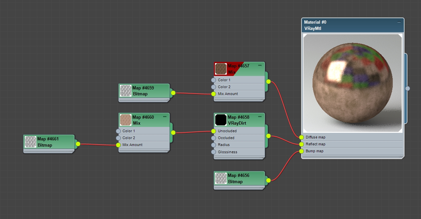Click the blue side tab on Material #0
The width and height of the screenshot is (421, 219).
[x=407, y=88]
